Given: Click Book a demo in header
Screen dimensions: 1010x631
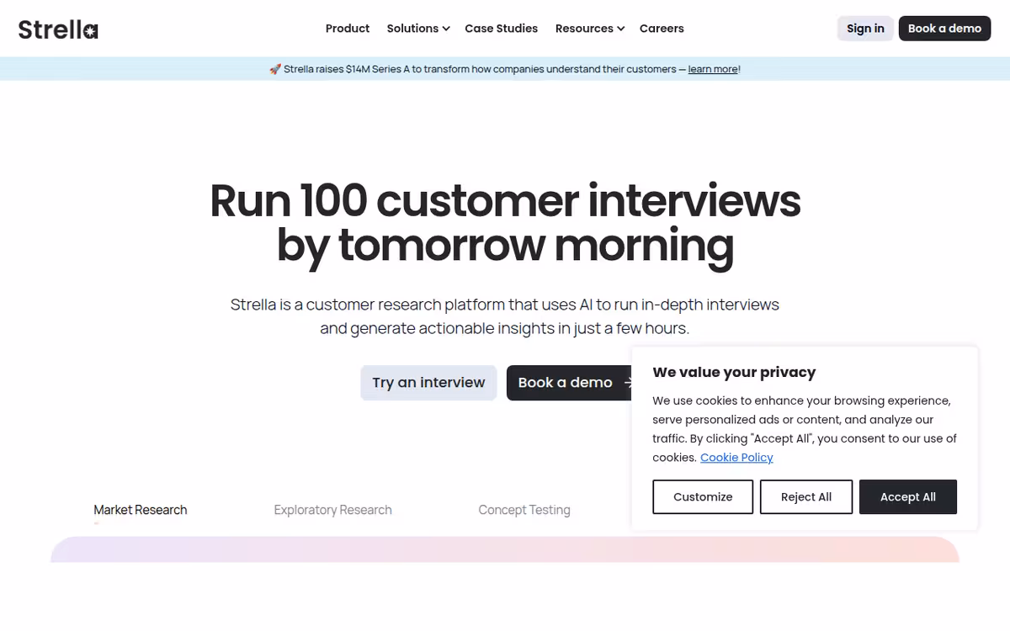Looking at the screenshot, I should tap(944, 29).
